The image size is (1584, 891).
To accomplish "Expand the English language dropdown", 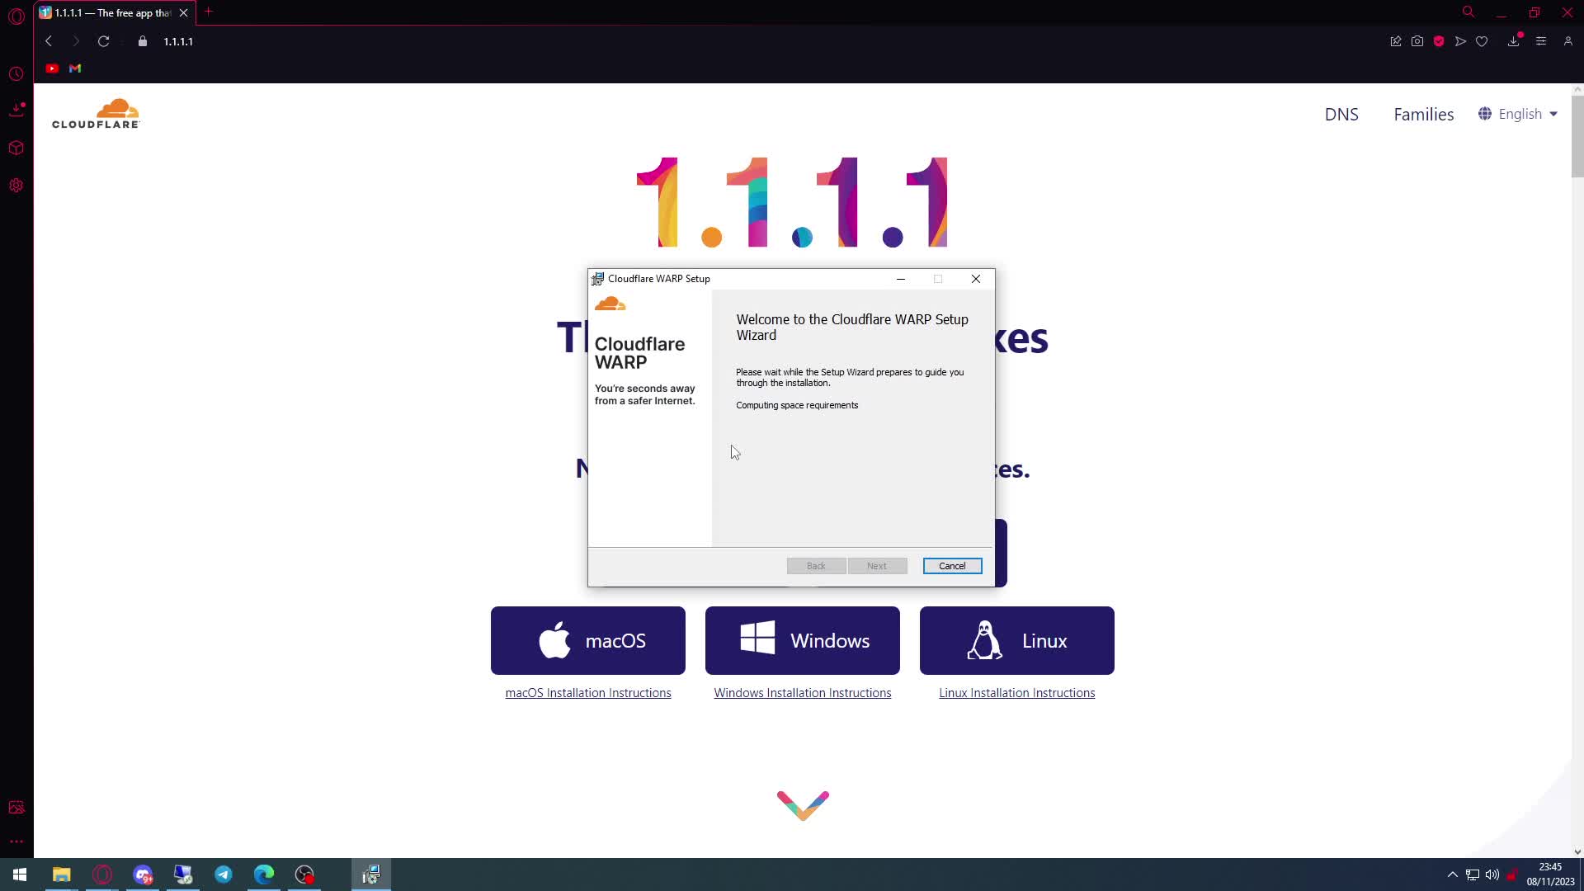I will [x=1519, y=114].
